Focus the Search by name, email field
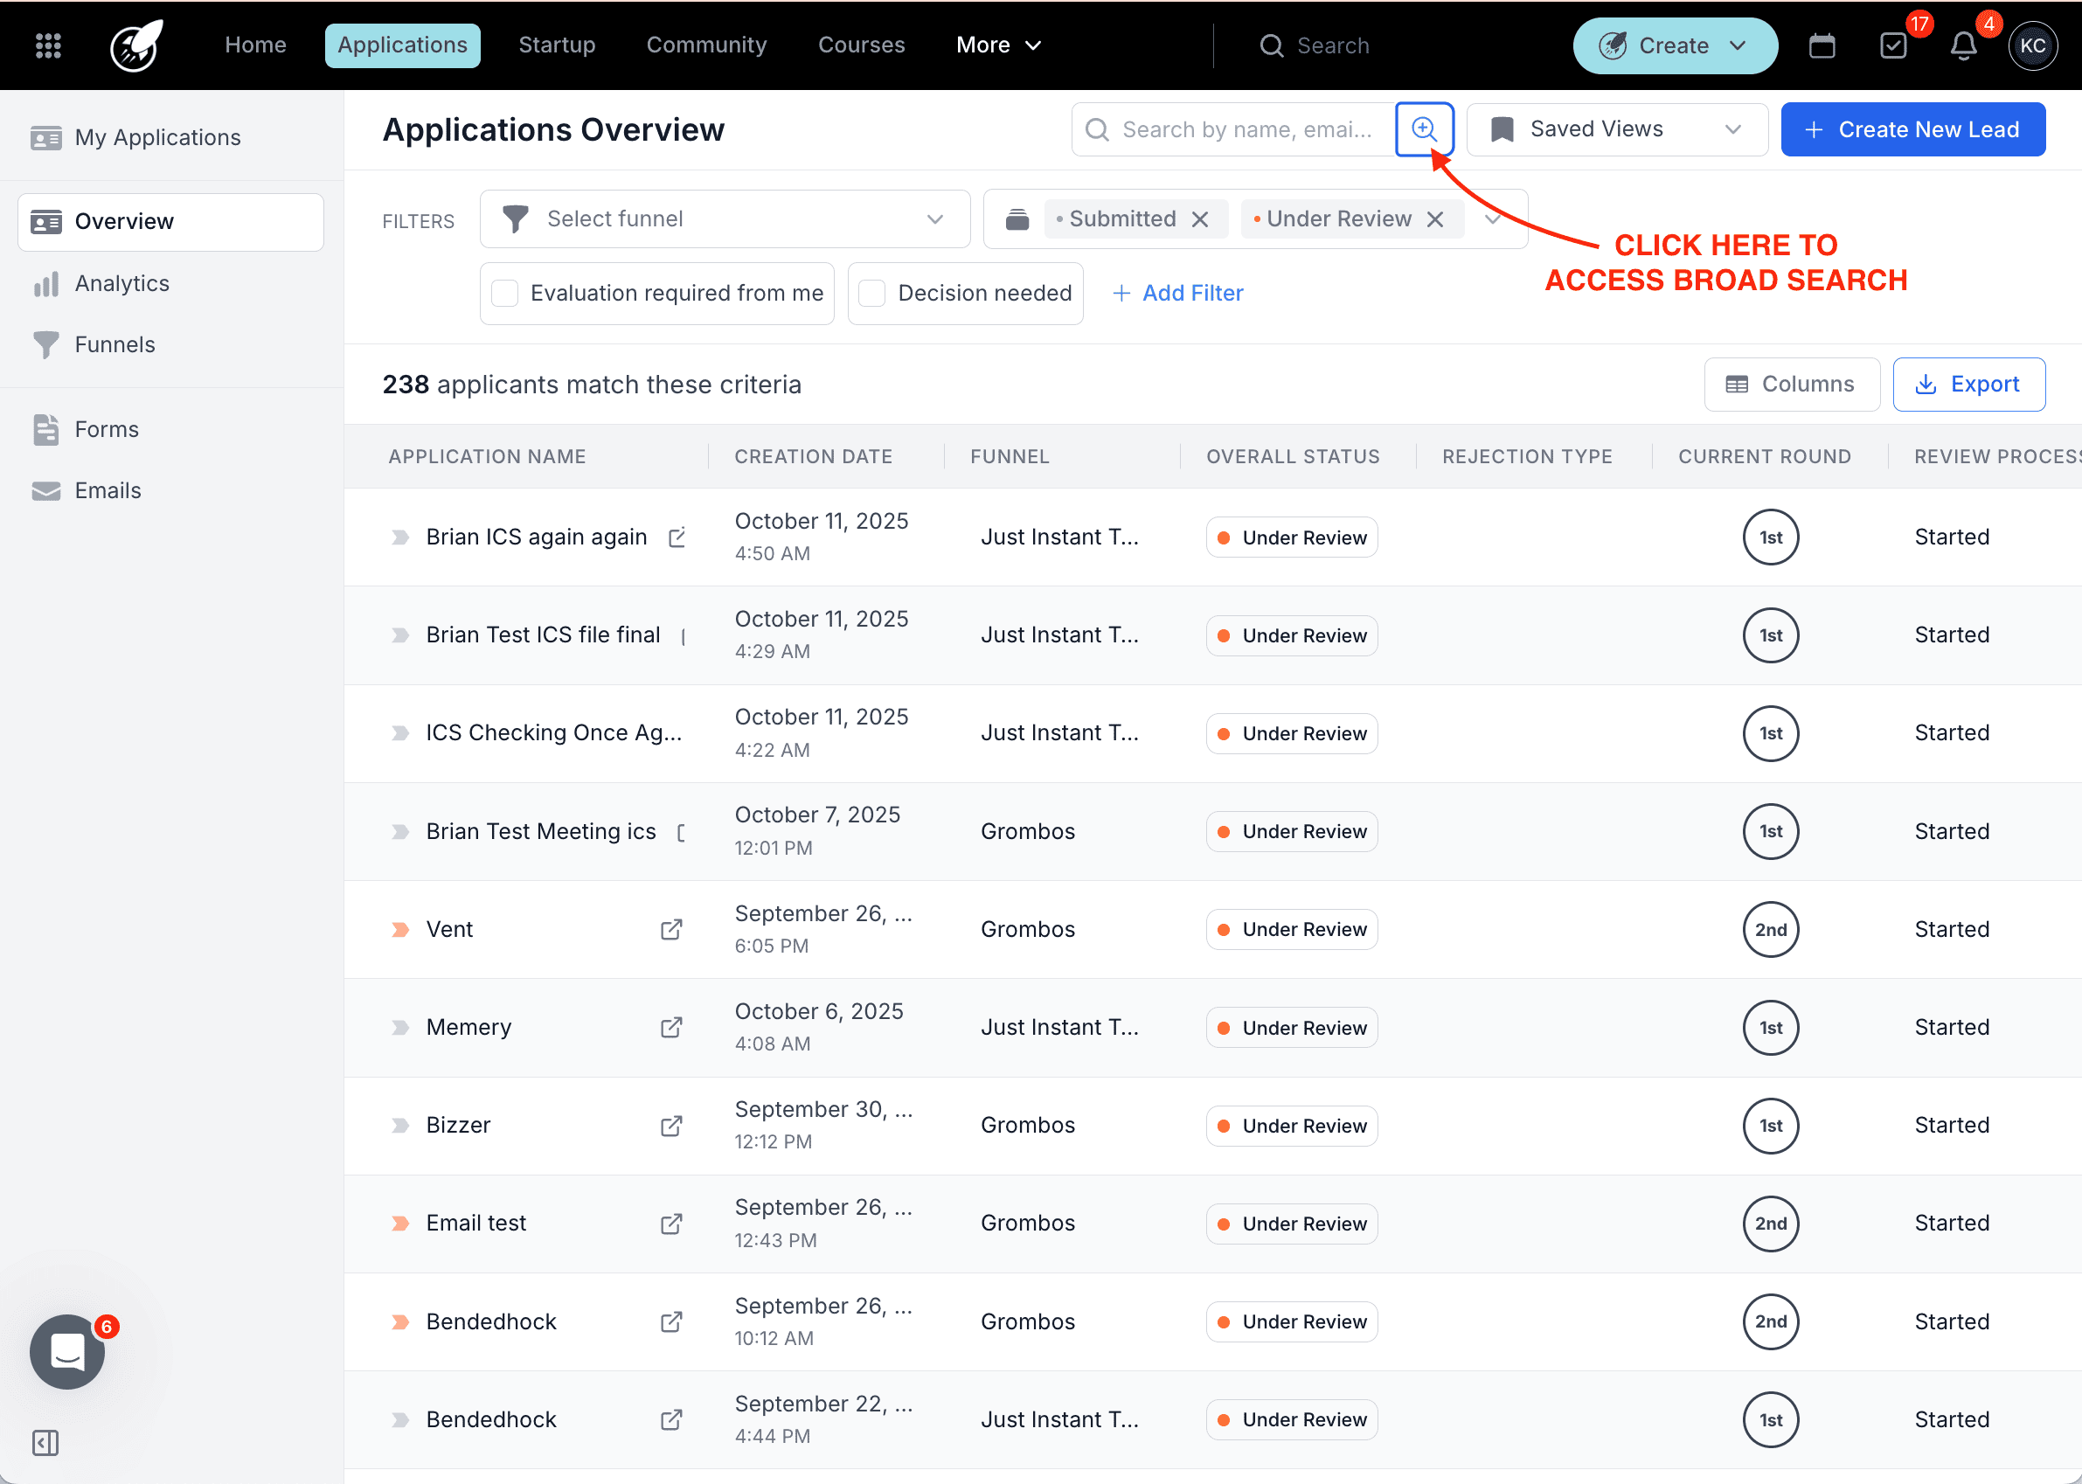The image size is (2082, 1484). [1245, 128]
